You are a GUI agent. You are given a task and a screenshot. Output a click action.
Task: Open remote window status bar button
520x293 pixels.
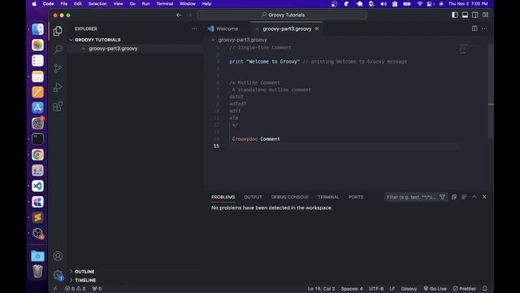(55, 289)
